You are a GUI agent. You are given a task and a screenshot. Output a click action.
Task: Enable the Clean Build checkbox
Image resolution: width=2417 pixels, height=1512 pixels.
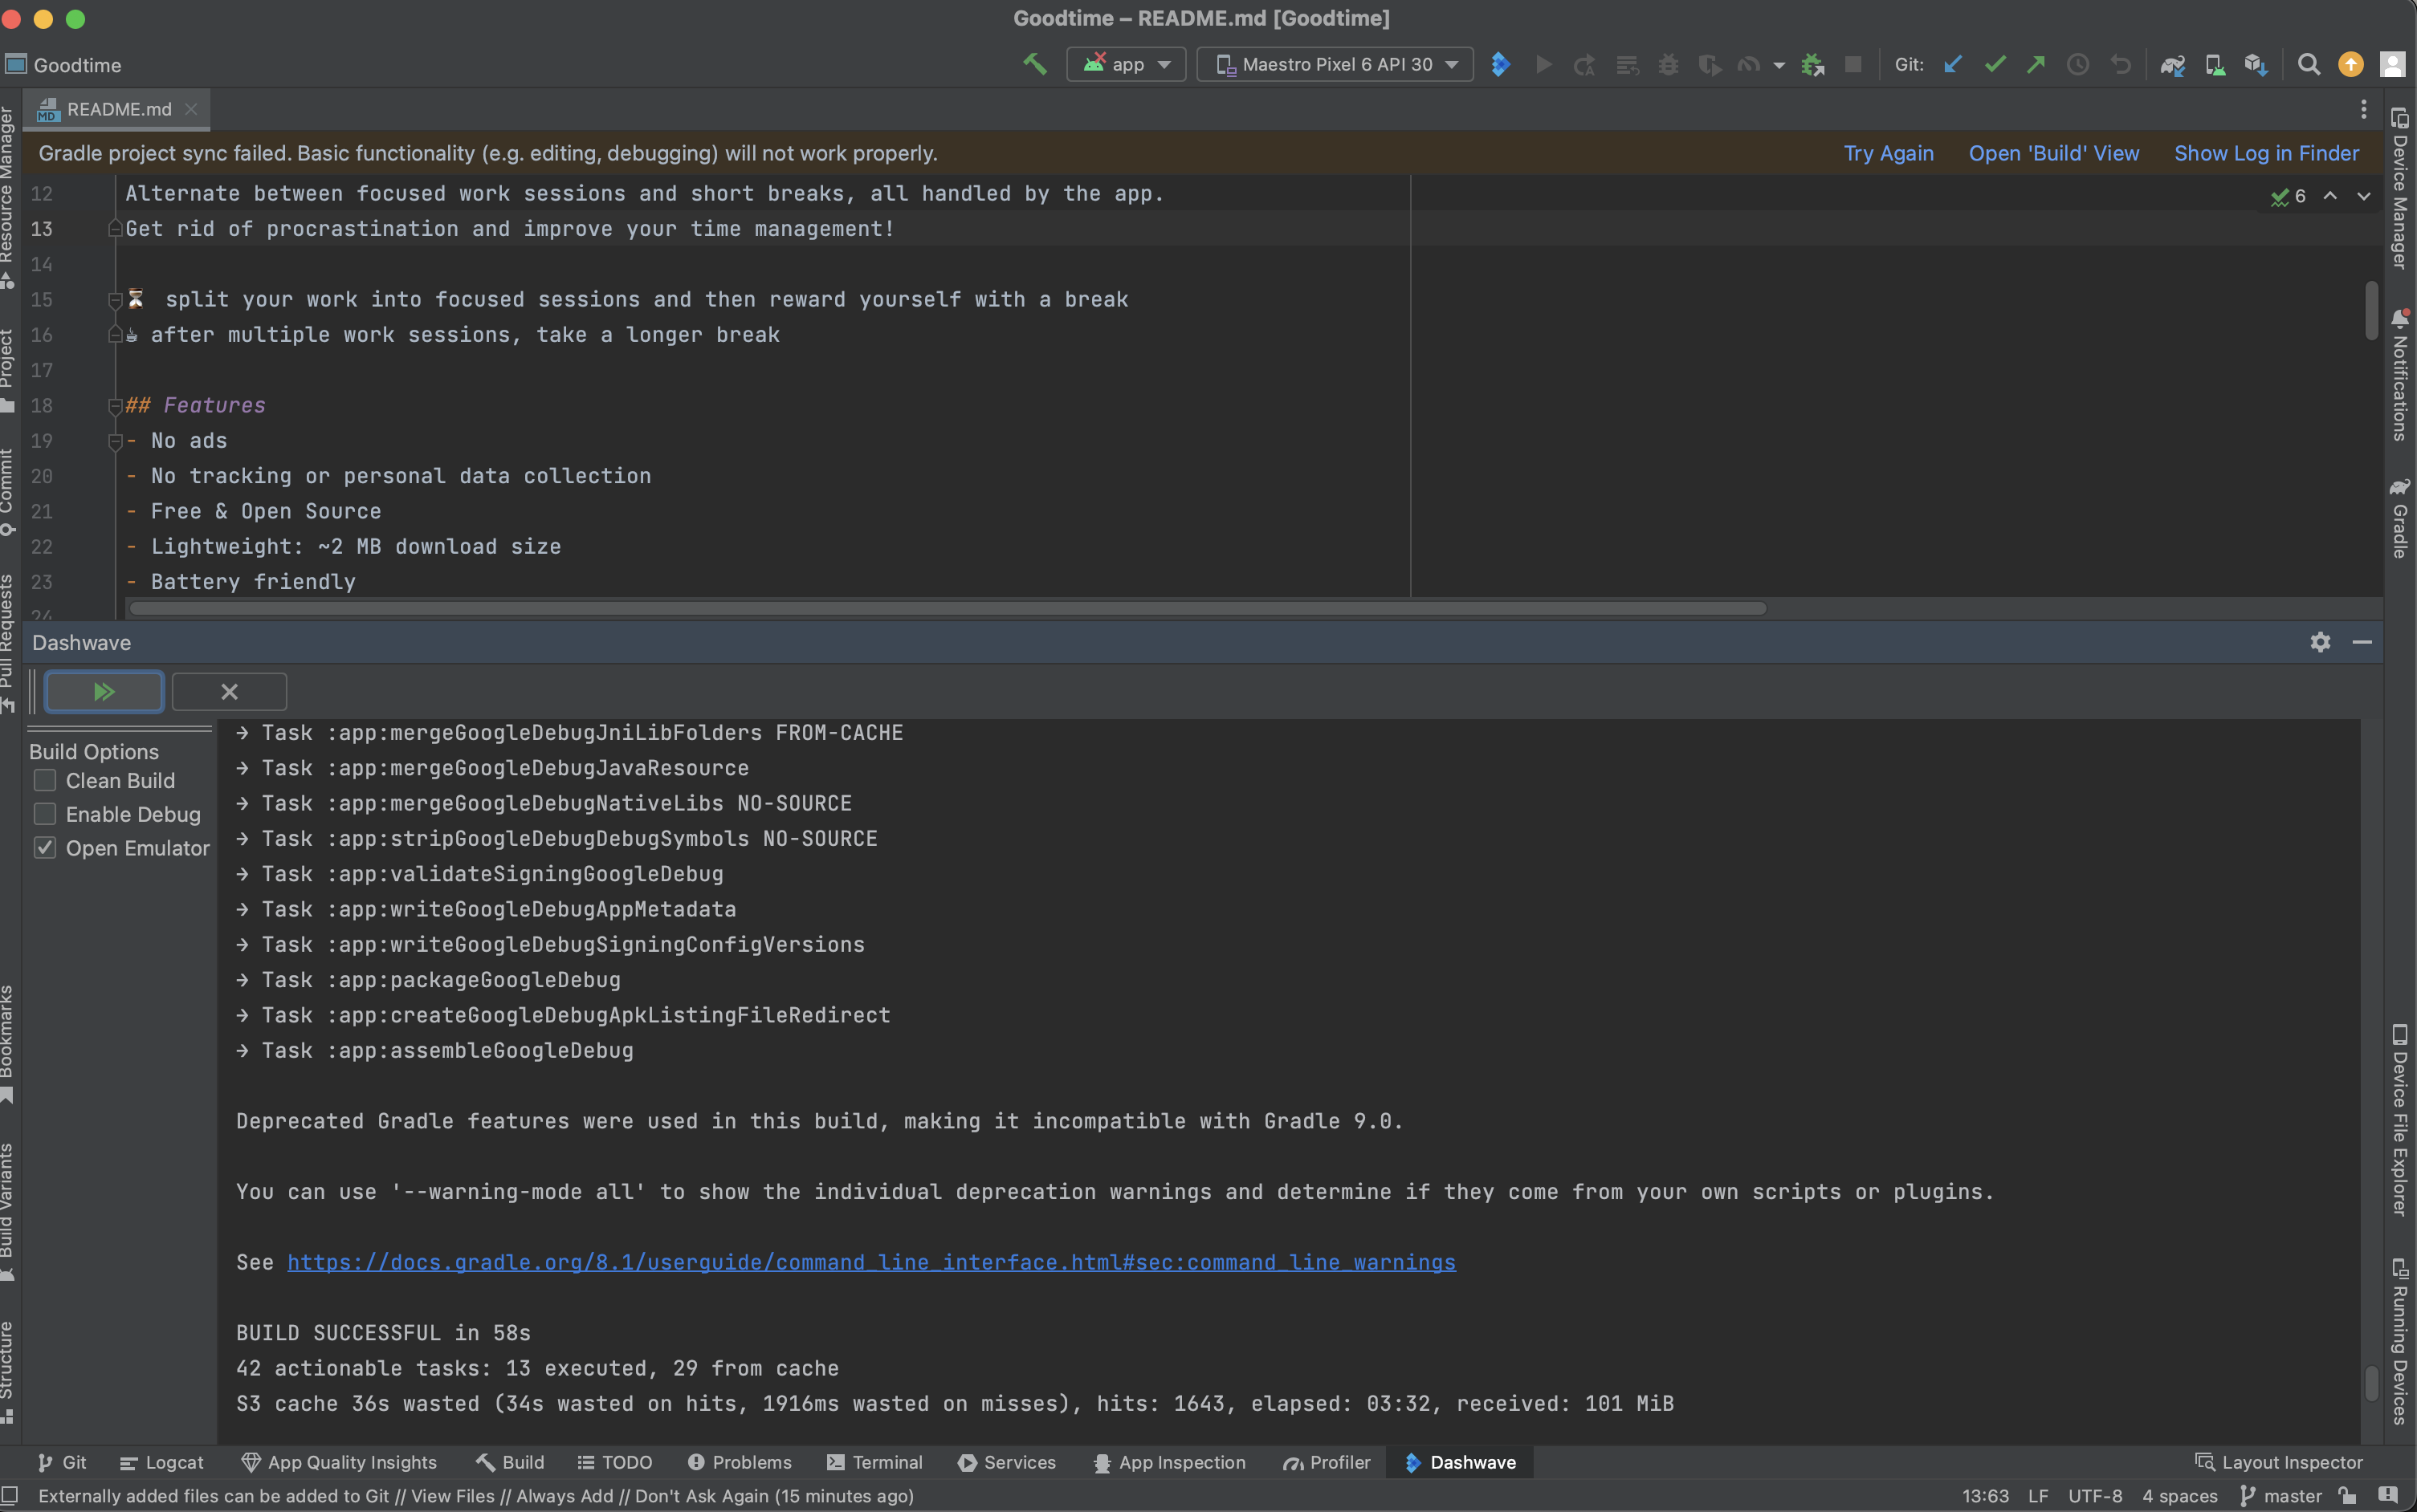pos(45,780)
